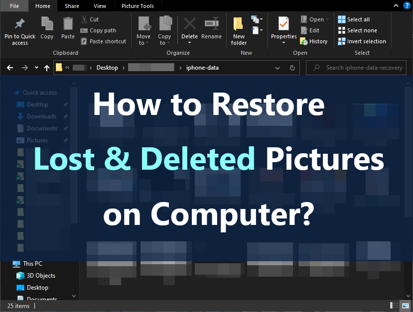Click the Paste clipboard icon
This screenshot has height=312, width=413.
click(x=68, y=24)
